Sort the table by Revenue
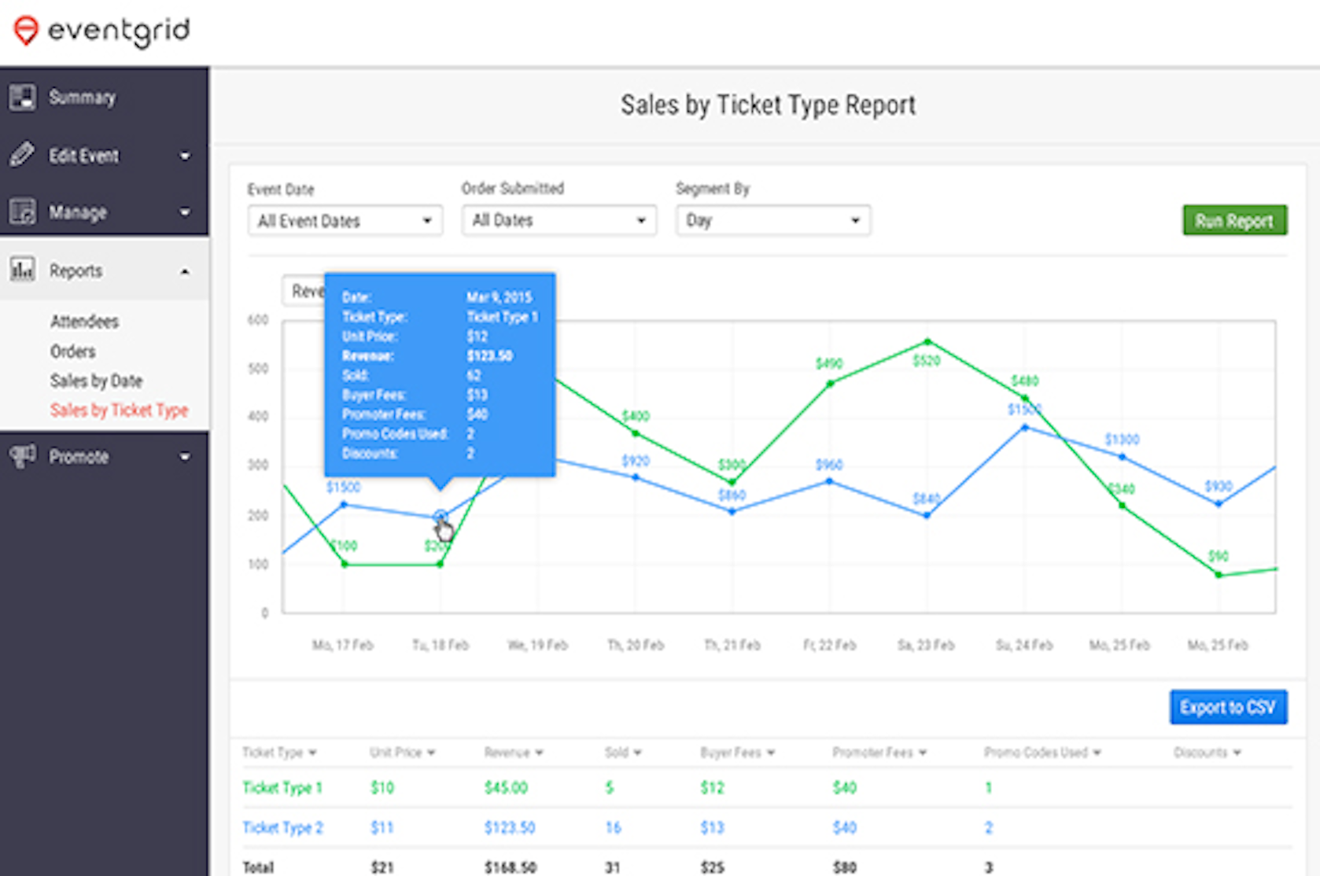1320x876 pixels. pos(514,752)
